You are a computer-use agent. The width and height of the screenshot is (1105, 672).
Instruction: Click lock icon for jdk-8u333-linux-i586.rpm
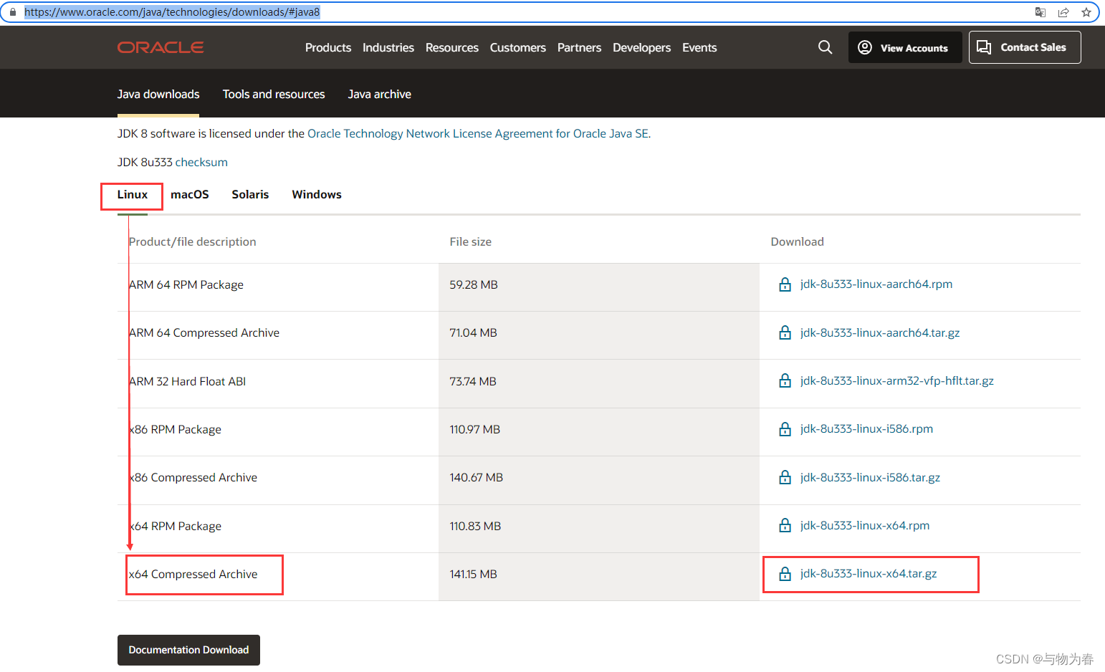[785, 429]
